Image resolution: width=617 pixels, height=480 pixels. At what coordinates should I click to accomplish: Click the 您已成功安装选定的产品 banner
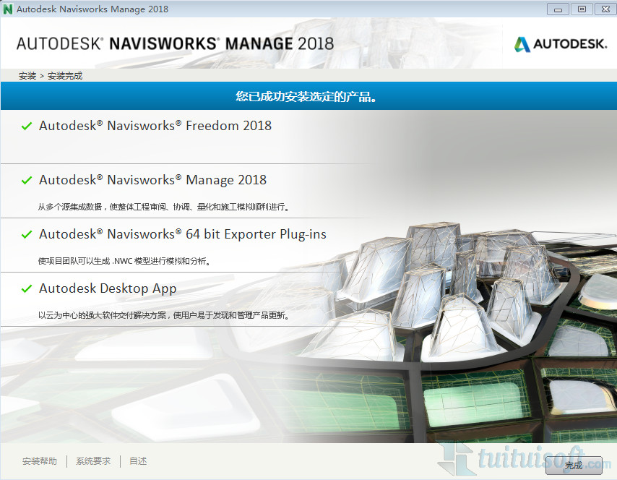click(x=308, y=96)
